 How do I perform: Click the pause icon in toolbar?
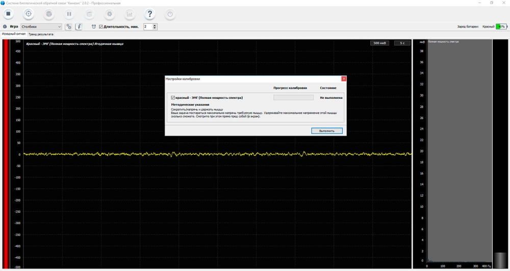tap(69, 14)
